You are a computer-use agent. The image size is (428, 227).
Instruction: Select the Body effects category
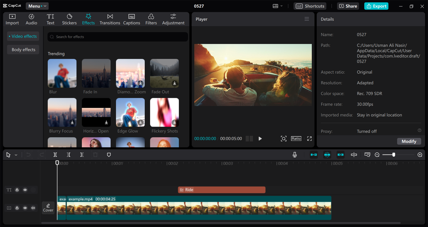pyautogui.click(x=23, y=50)
